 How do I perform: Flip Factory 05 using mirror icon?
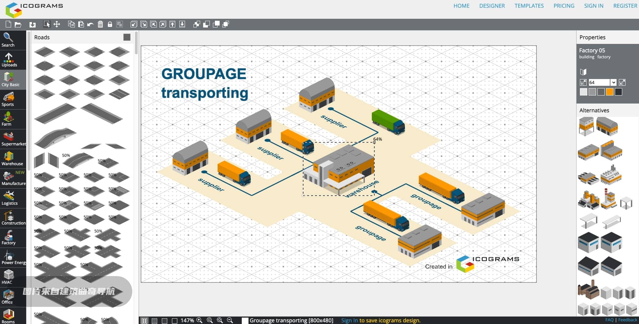pos(583,72)
